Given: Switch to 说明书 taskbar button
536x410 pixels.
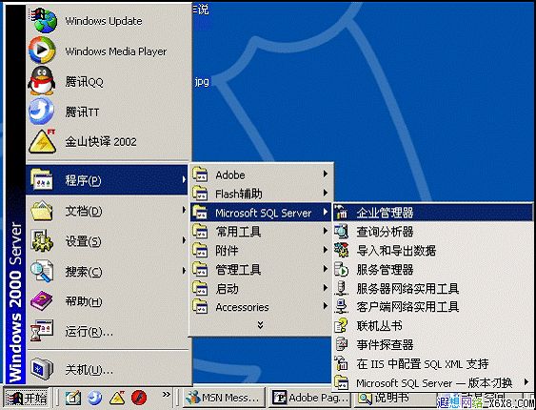Looking at the screenshot, I should [x=395, y=398].
